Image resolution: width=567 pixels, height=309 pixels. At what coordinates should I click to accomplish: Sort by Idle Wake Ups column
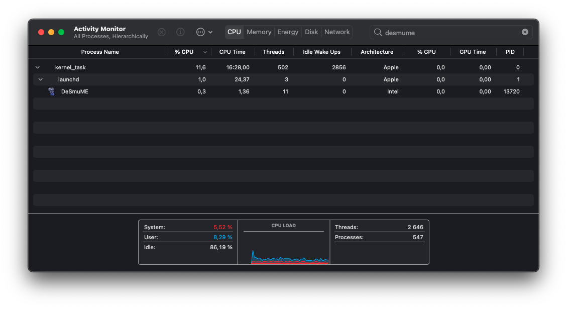point(321,52)
